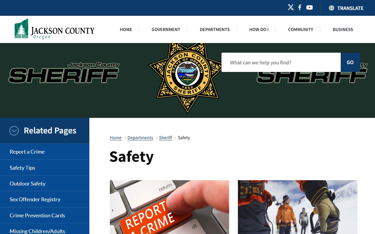Open the HOME menu item
Viewport: 375px width, 234px height.
click(126, 30)
